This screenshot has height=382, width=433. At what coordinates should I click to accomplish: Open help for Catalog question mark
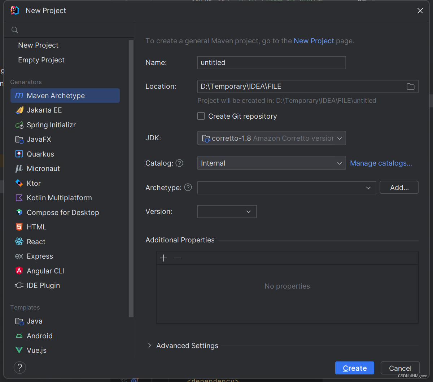click(179, 163)
